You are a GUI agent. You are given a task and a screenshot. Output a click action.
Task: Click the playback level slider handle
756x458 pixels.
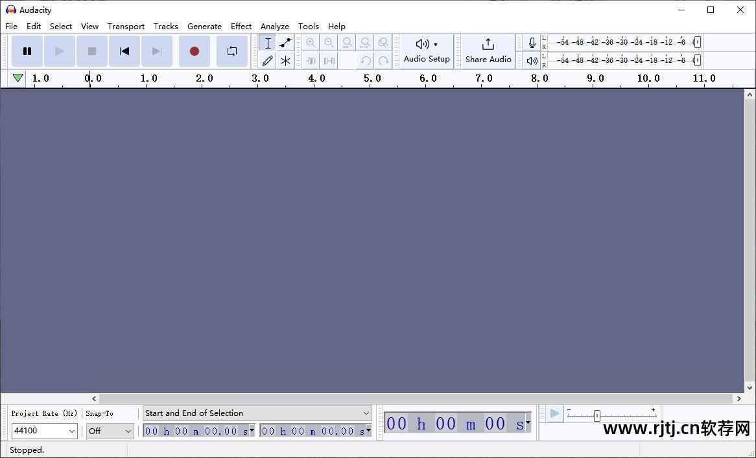[697, 60]
